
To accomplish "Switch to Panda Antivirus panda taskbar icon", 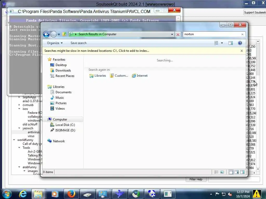I will 151,194.
